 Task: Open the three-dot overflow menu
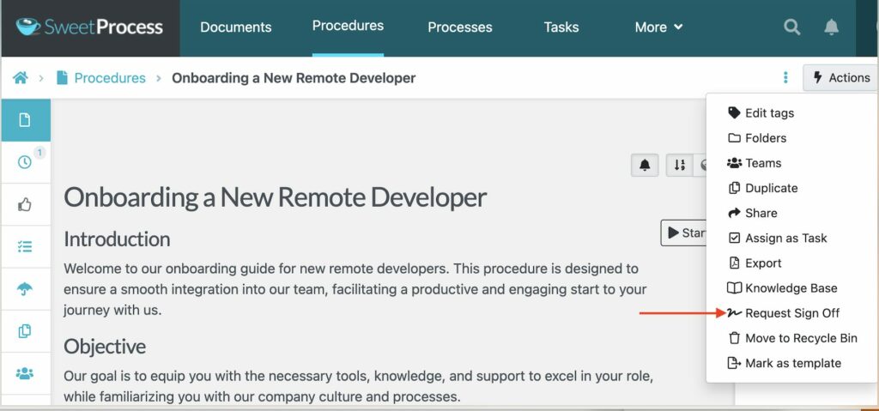[785, 78]
